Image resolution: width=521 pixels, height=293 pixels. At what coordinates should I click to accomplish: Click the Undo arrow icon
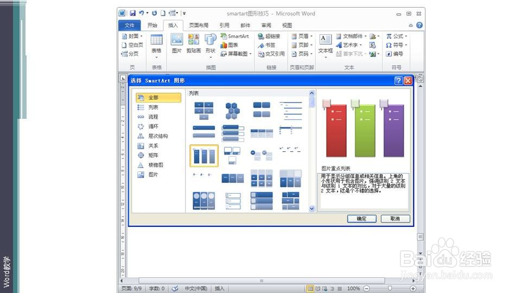pos(142,13)
